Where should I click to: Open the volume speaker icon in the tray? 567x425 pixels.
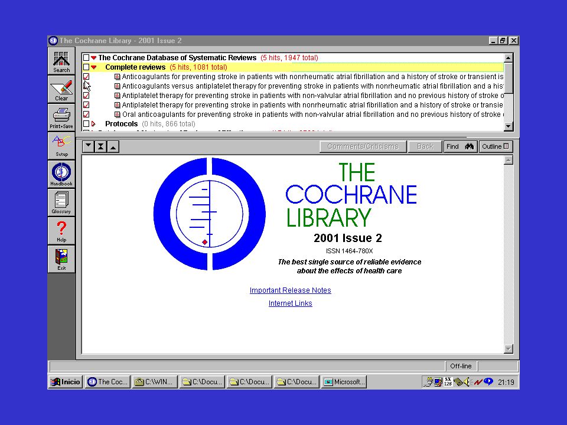468,382
